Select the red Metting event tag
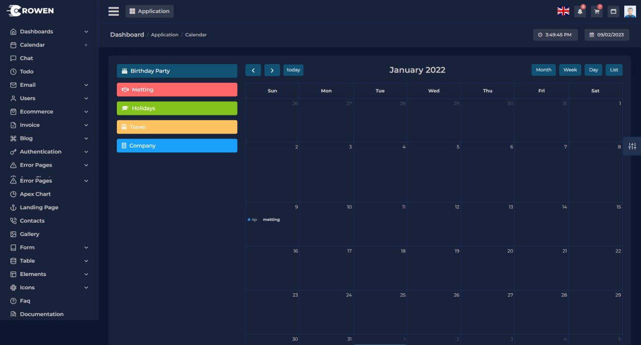641x345 pixels. pos(177,90)
